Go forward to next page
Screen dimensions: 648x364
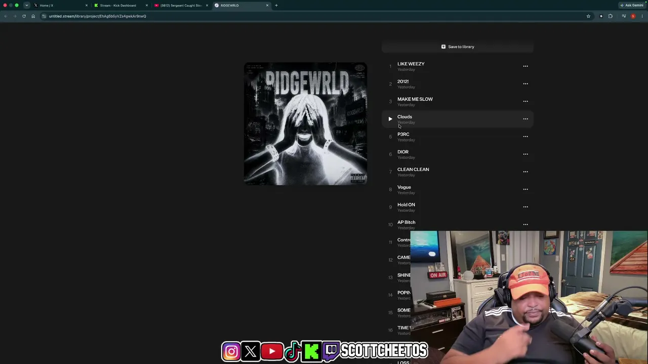click(15, 16)
